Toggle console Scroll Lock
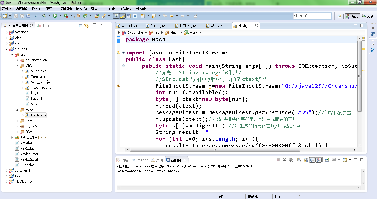This screenshot has height=199, width=377. (x=306, y=160)
